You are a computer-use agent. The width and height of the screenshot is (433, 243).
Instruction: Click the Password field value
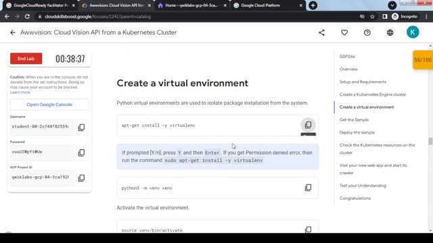tap(42, 152)
